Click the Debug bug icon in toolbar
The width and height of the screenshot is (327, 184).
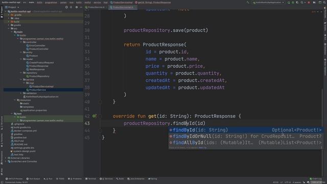pos(293,3)
